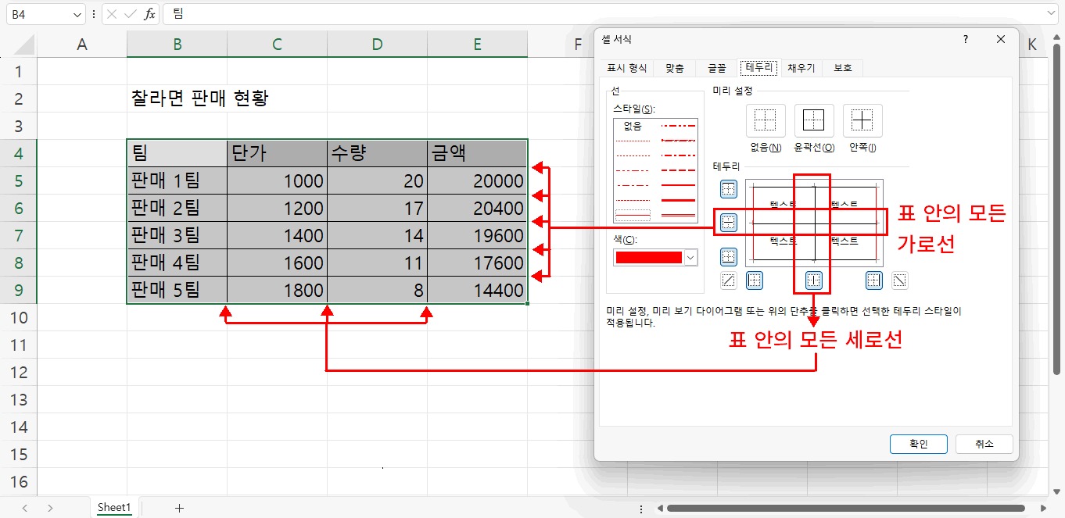The image size is (1065, 518).
Task: Select column A header
Action: [x=82, y=45]
